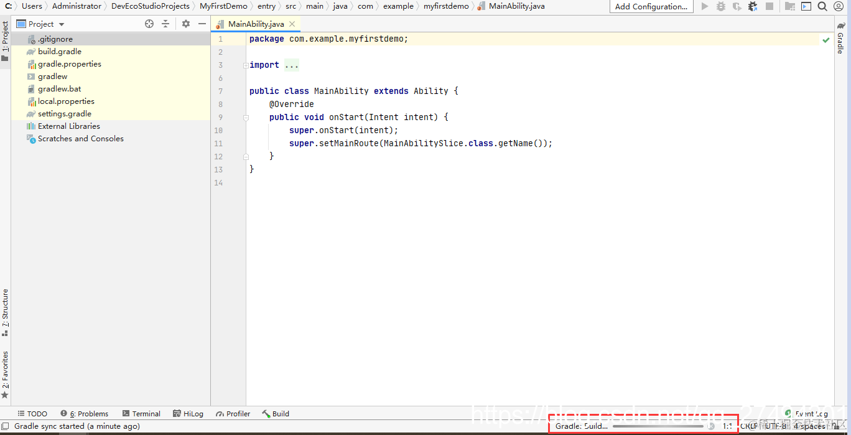Click the @Override annotation
Screen dimensions: 851x435
292,104
